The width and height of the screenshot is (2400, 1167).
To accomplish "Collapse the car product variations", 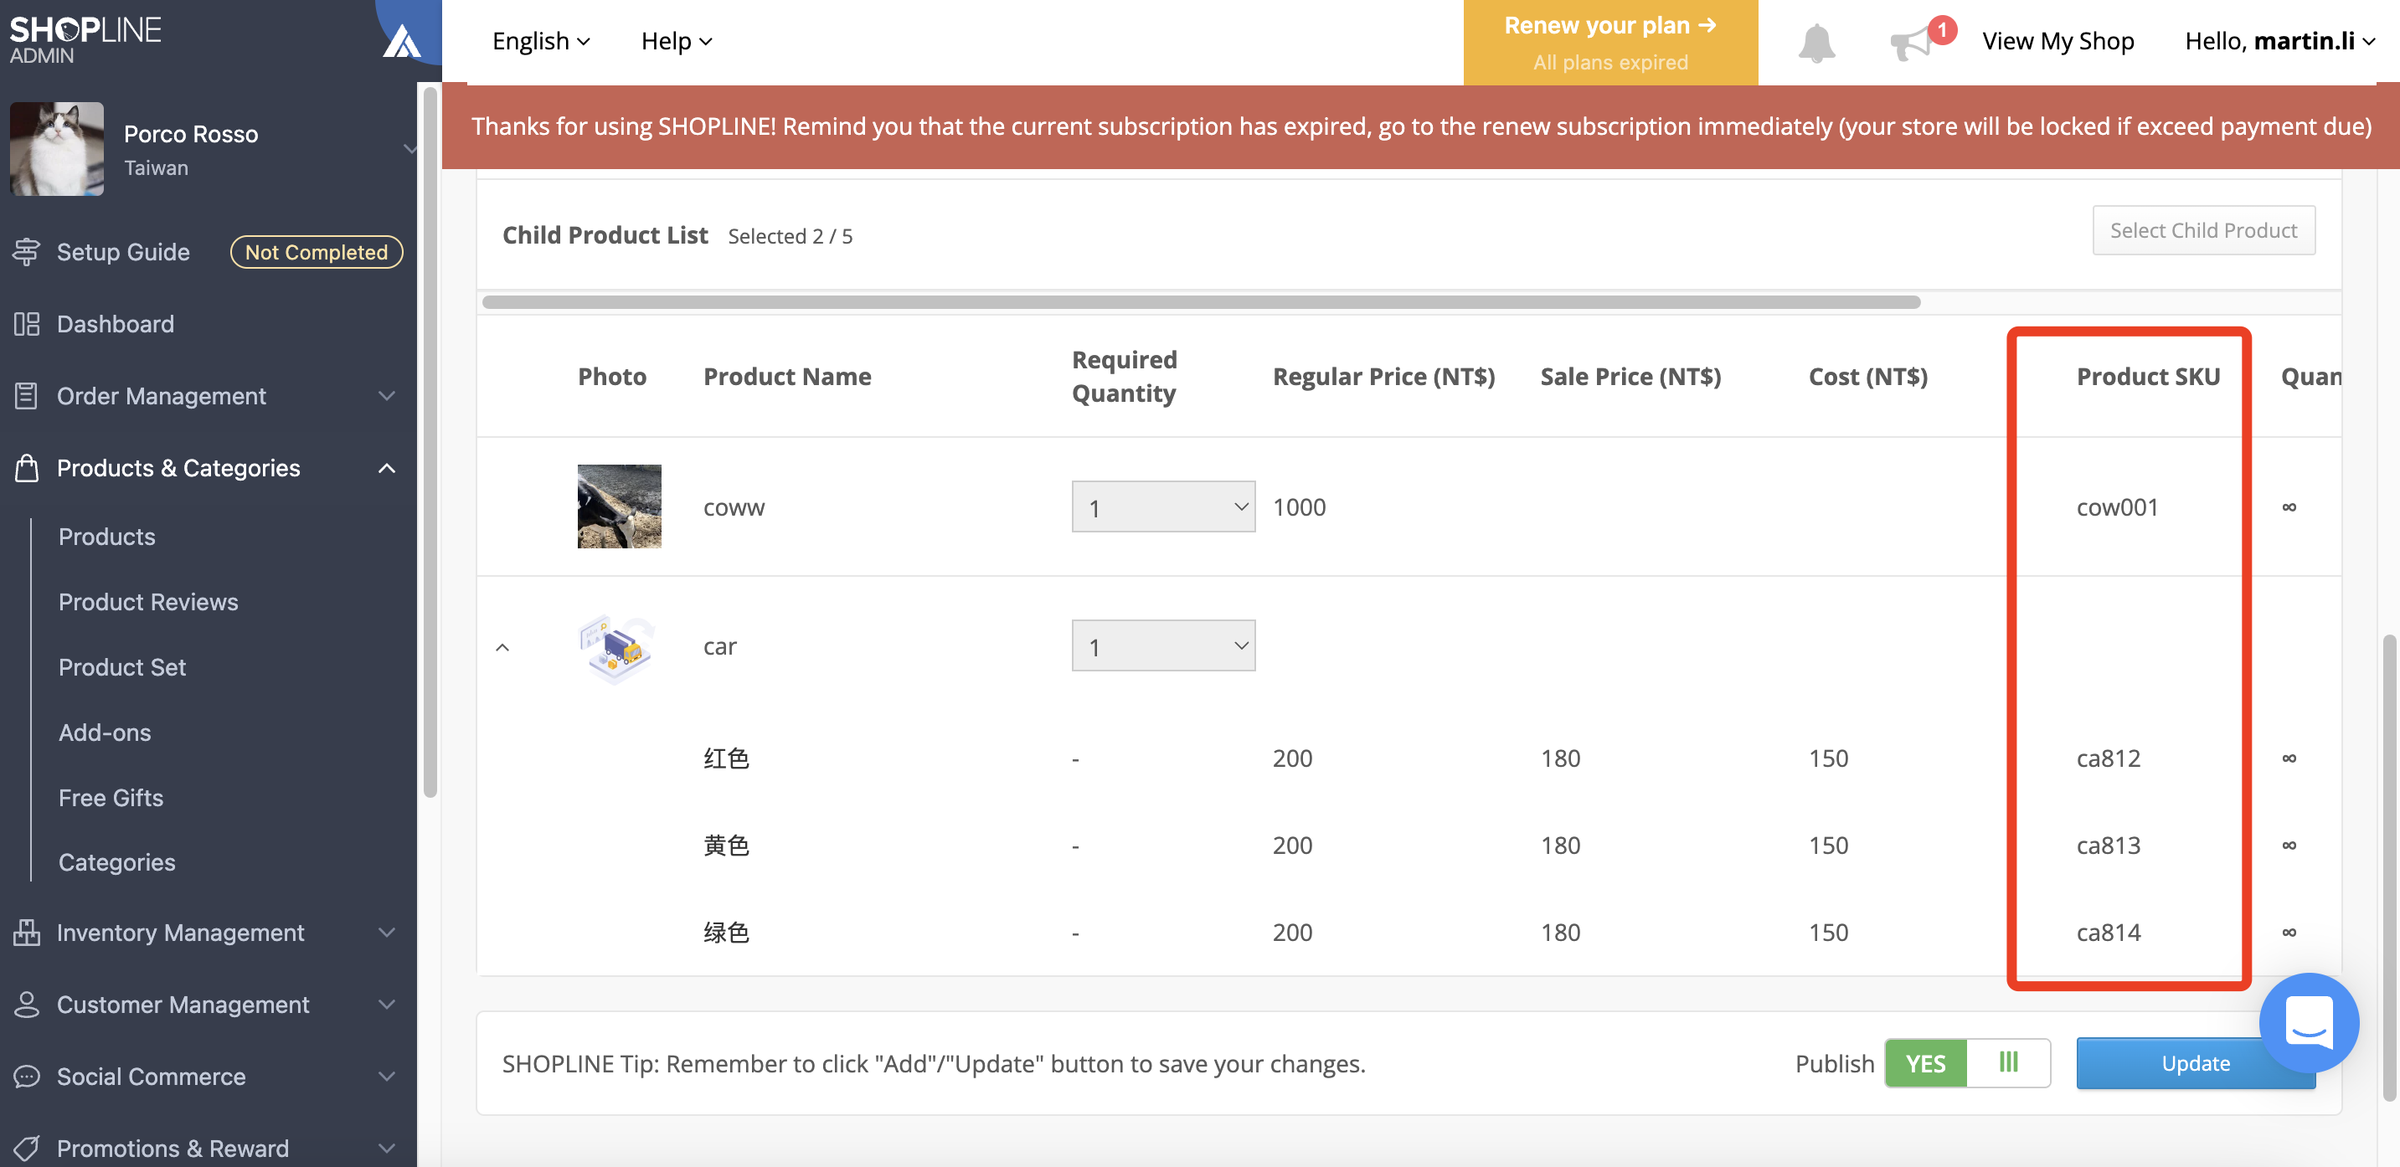I will click(x=502, y=647).
